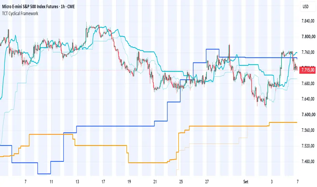Click date 25 on the time axis

point(181,182)
